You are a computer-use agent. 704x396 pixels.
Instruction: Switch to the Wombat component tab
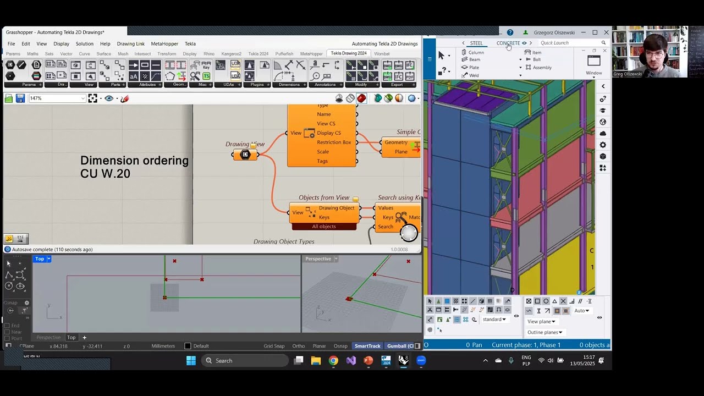382,54
